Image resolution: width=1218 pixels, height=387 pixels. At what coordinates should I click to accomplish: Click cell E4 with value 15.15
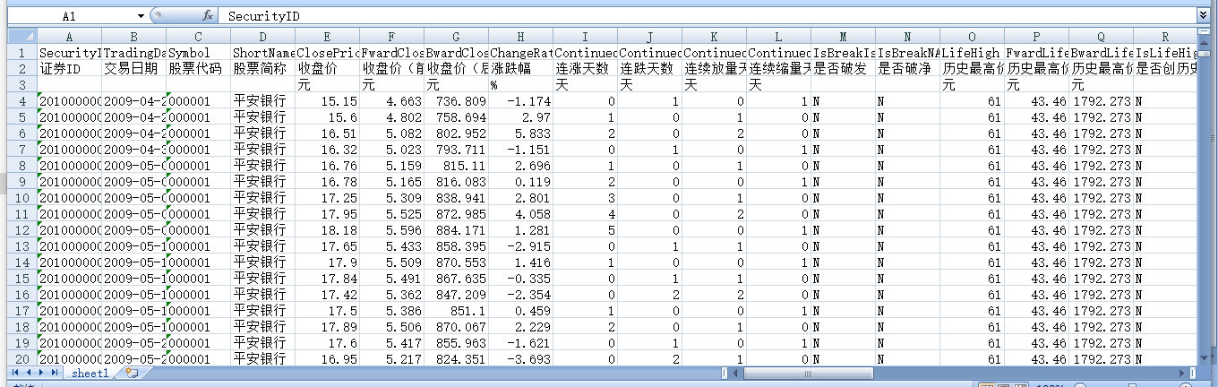327,101
